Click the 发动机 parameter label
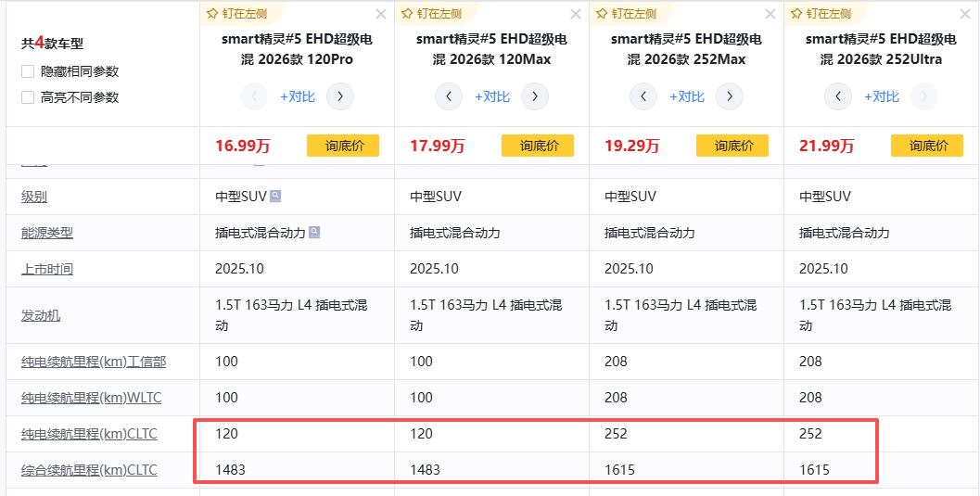This screenshot has height=496, width=980. (41, 315)
